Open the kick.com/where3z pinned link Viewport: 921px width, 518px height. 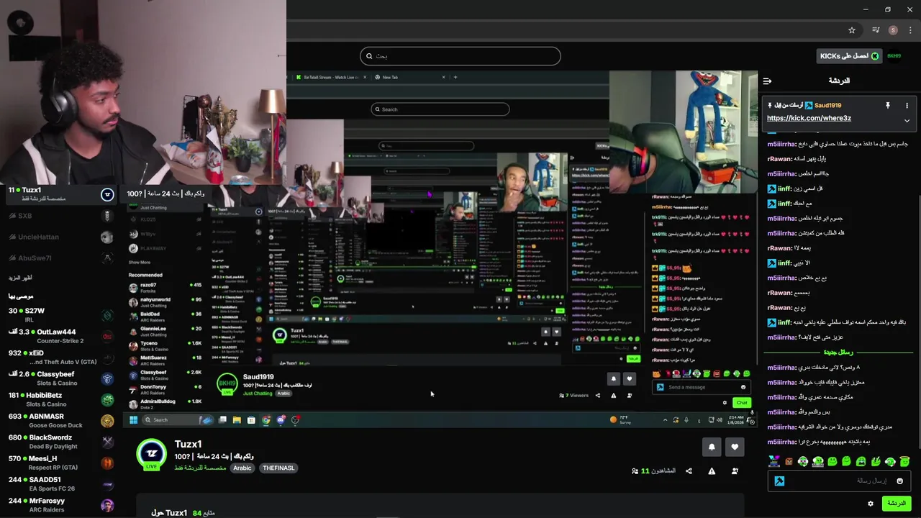click(x=809, y=118)
